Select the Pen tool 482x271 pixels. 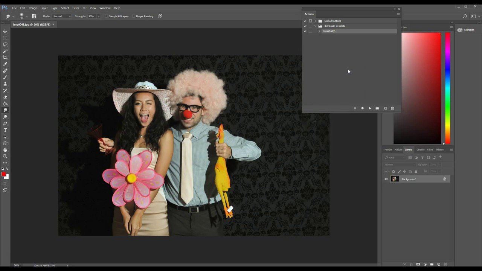point(5,123)
